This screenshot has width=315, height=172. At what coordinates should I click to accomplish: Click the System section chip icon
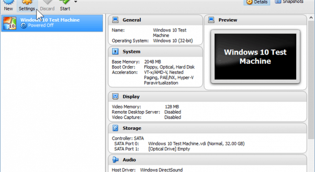[116, 52]
